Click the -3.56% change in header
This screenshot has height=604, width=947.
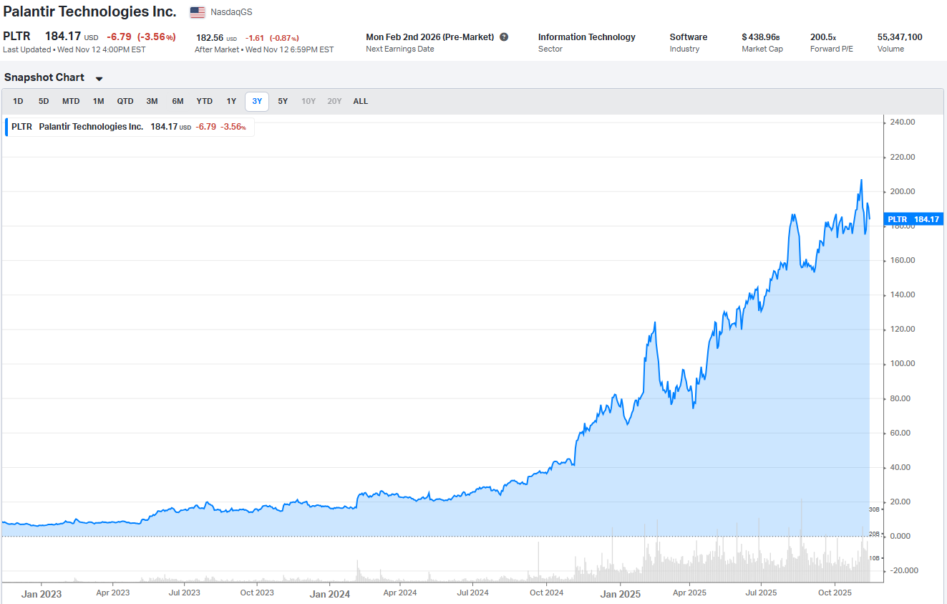pos(157,37)
